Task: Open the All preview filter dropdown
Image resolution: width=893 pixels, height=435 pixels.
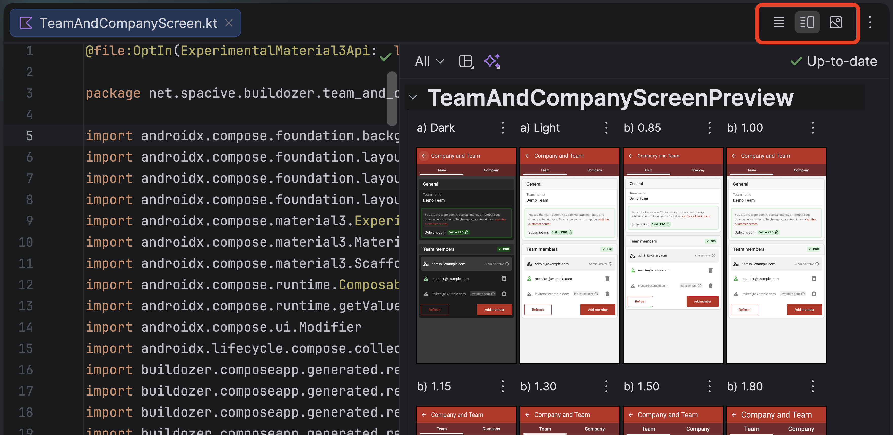Action: click(x=430, y=61)
